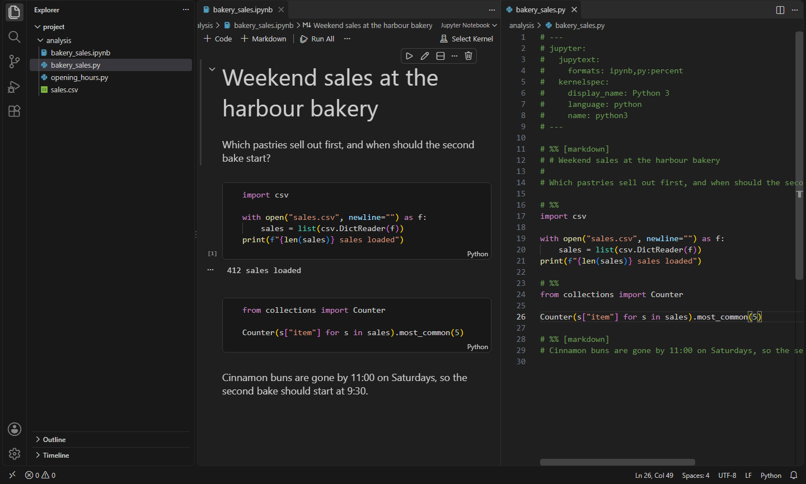This screenshot has height=484, width=806.
Task: Edit the cell with pencil icon
Action: pyautogui.click(x=425, y=56)
